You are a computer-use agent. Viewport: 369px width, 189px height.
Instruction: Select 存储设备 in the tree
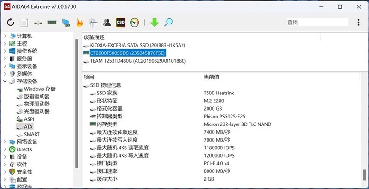tap(27, 81)
